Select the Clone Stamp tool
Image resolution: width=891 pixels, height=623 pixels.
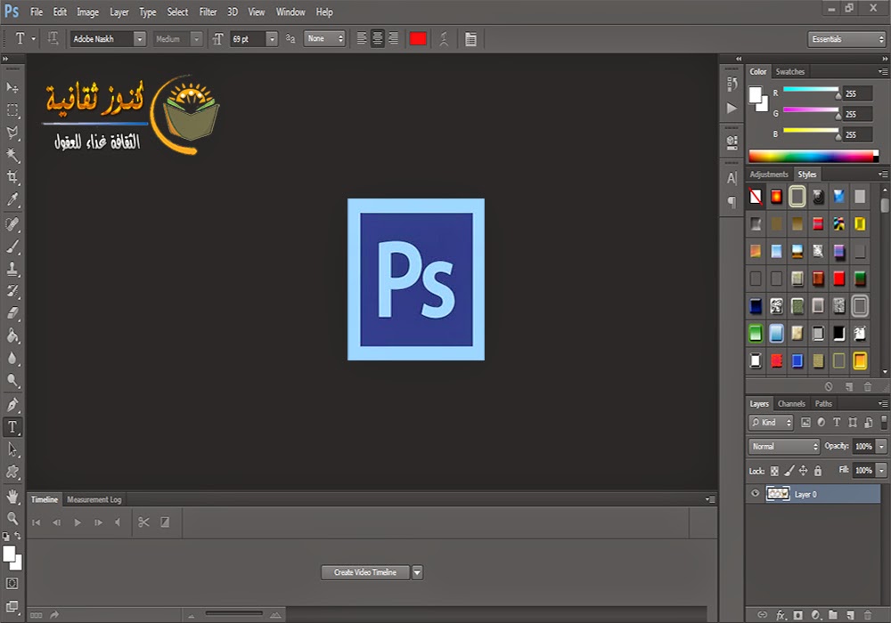click(x=12, y=269)
